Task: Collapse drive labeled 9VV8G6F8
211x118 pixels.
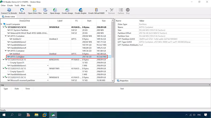Action: [x=3, y=77]
